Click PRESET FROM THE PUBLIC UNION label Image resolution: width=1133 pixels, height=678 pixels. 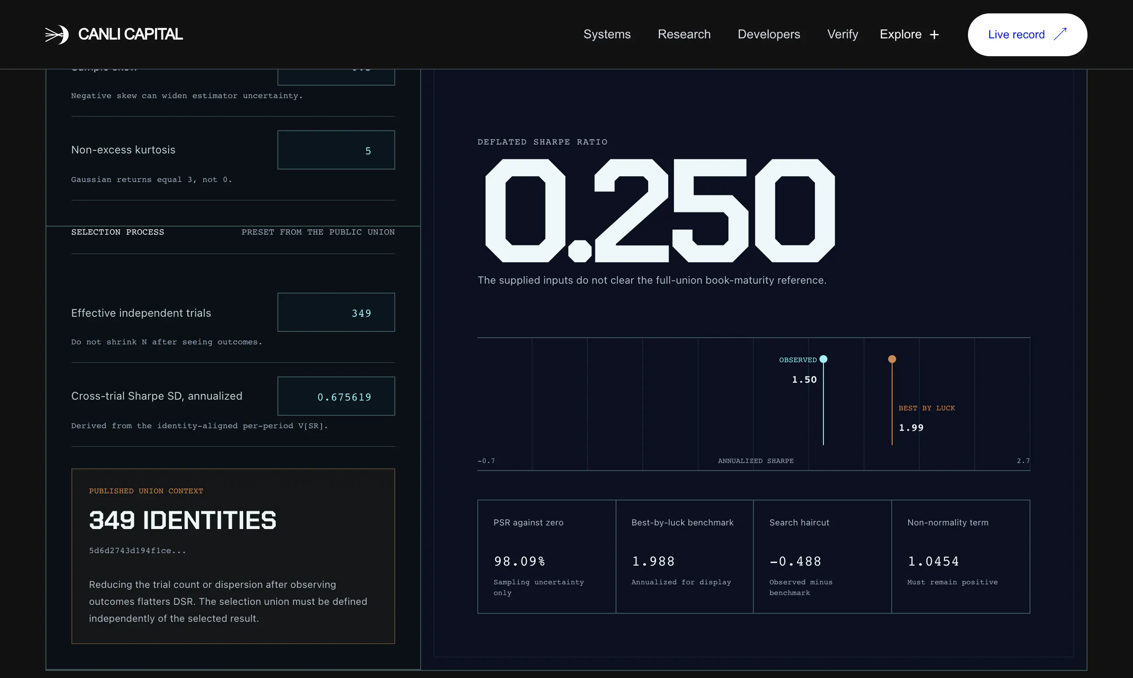[x=318, y=232]
